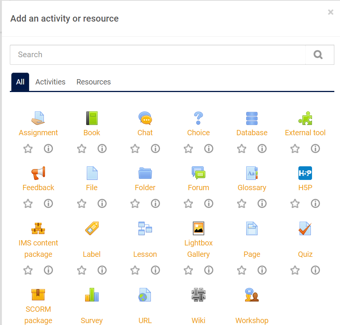340x325 pixels.
Task: Pick the Folder resource icon
Action: click(145, 173)
